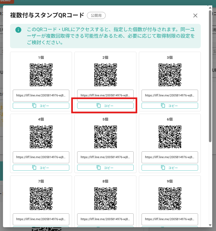Select the URL field under 8個
Image resolution: width=216 pixels, height=231 pixels.
click(105, 219)
